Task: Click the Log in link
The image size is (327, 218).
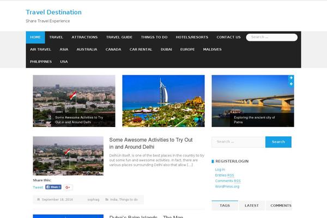Action: (x=220, y=169)
